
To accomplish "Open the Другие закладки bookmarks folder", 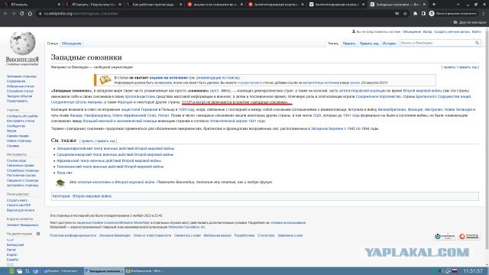I will [x=470, y=22].
